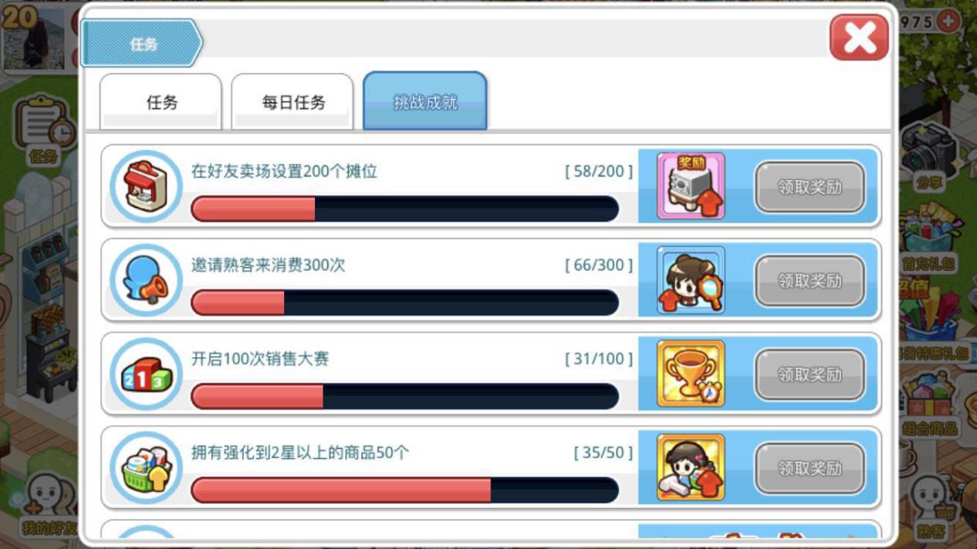The width and height of the screenshot is (977, 549).
Task: Claim reward for 200 stalls achievement
Action: tap(809, 187)
